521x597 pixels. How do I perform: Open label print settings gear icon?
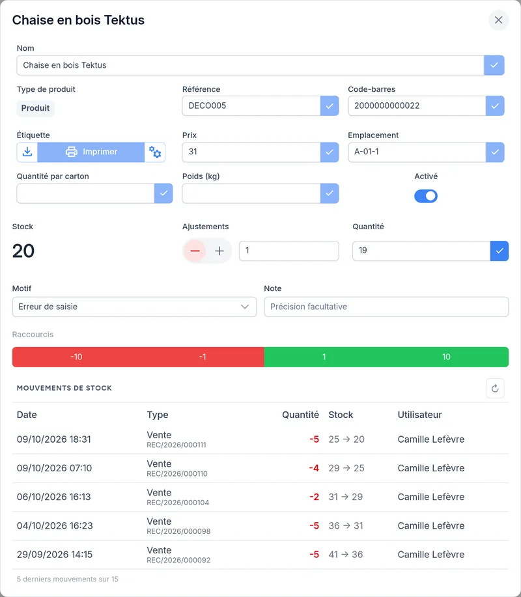coord(154,152)
